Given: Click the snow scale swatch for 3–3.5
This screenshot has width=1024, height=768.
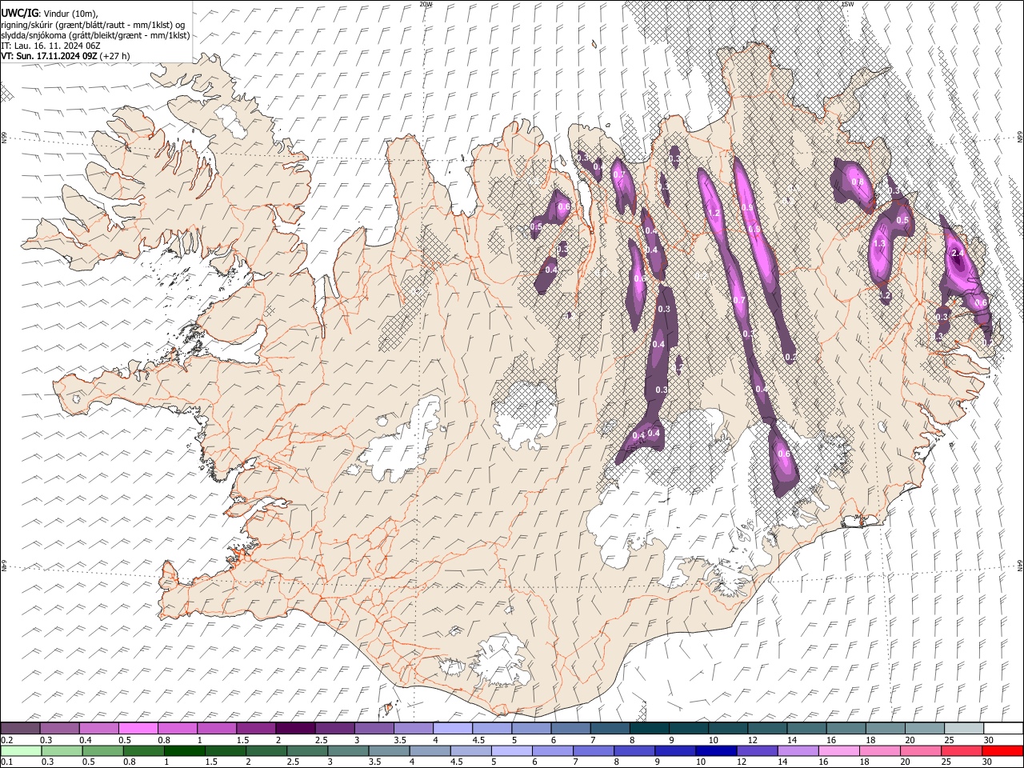Looking at the screenshot, I should click(374, 728).
